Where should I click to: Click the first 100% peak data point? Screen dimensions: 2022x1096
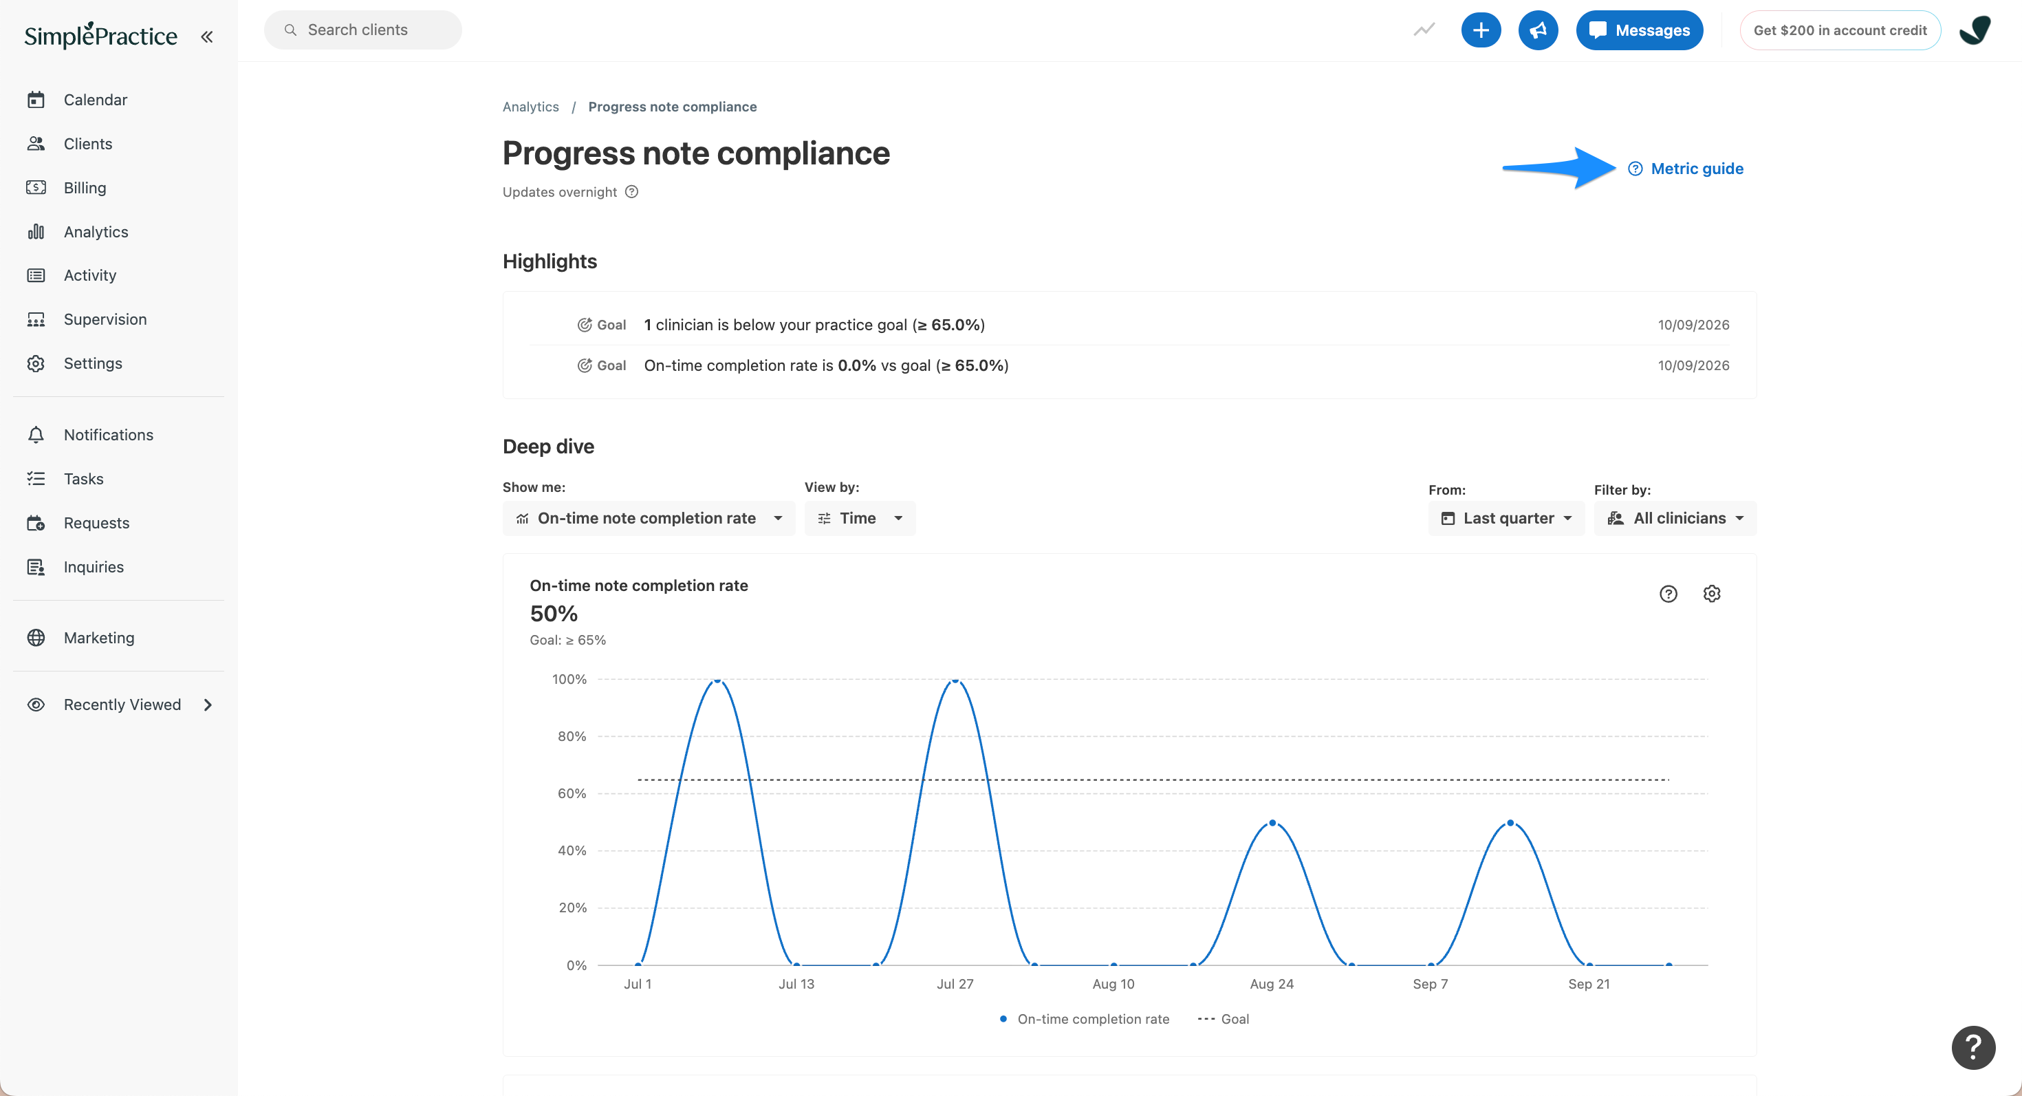[717, 680]
